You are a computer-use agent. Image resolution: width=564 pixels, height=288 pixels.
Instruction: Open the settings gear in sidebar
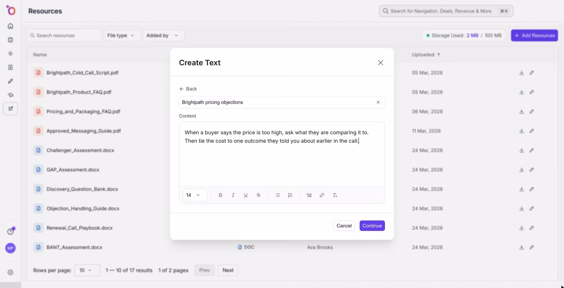click(10, 272)
